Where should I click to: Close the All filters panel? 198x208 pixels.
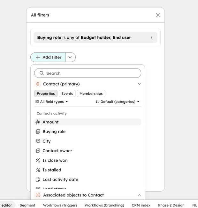[x=157, y=15]
